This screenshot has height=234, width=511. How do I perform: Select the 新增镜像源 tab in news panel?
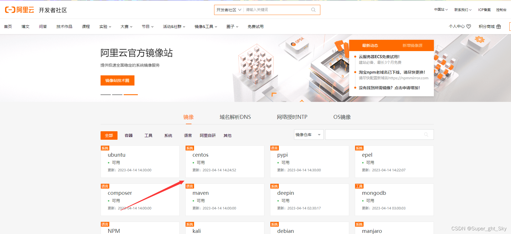pos(412,45)
